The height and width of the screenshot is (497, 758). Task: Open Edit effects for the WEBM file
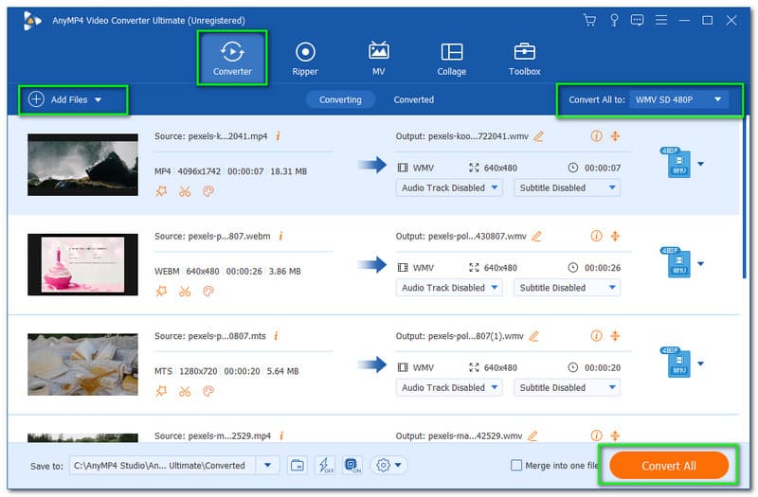[x=161, y=292]
